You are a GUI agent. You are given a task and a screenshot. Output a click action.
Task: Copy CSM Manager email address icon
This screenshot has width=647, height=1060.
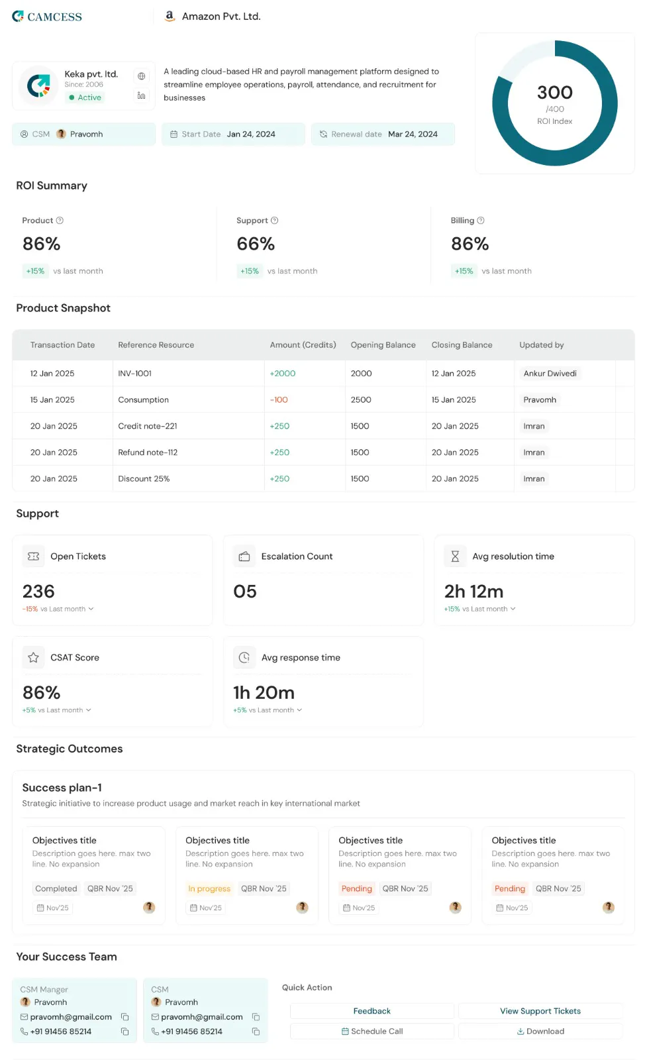pyautogui.click(x=124, y=1017)
